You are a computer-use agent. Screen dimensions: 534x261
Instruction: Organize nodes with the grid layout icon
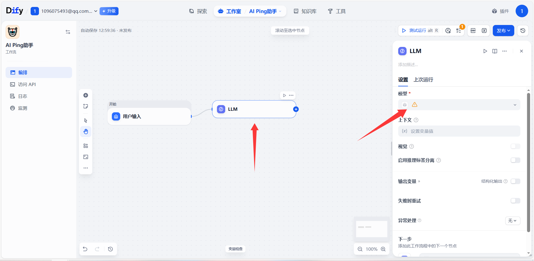click(x=86, y=146)
